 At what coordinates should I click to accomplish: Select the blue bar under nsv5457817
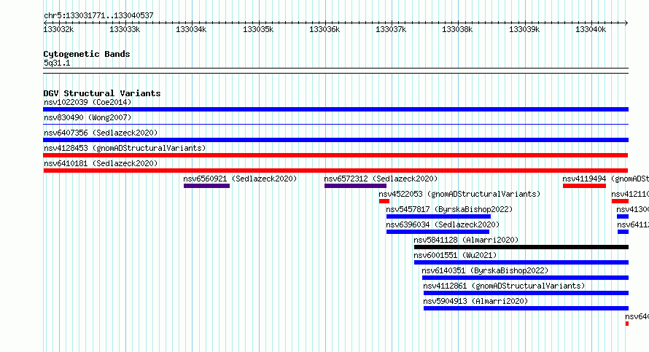438,216
